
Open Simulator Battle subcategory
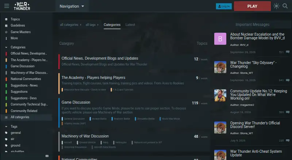pos(146,119)
